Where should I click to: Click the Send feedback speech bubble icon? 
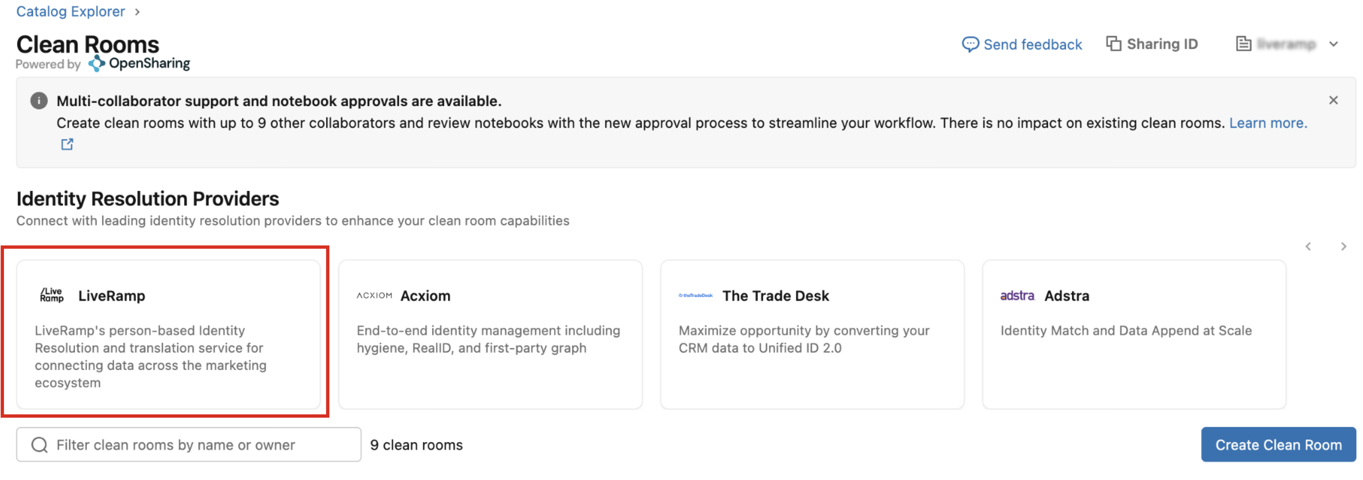[970, 44]
